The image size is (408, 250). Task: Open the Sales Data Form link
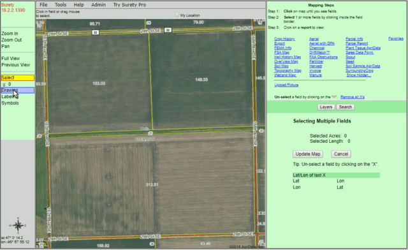[360, 52]
